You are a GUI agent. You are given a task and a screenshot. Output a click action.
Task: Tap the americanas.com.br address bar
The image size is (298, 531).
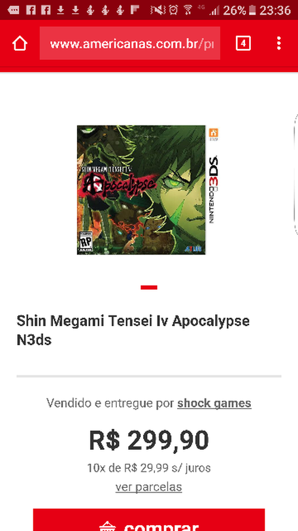point(130,44)
